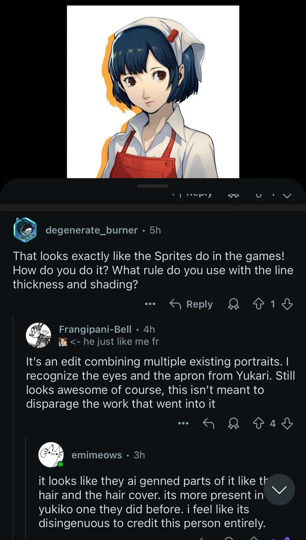Screen dimensions: 306x540
Task: Tap Frangipani-Bell's profile avatar
Action: [x=38, y=335]
